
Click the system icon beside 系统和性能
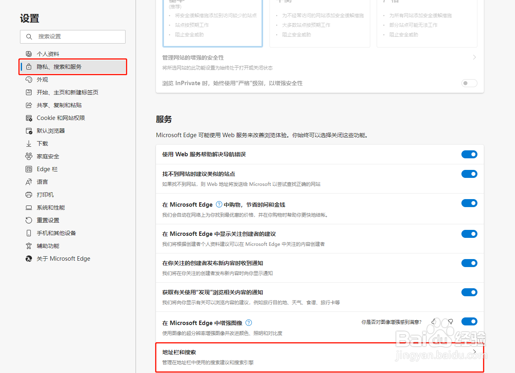(x=29, y=207)
